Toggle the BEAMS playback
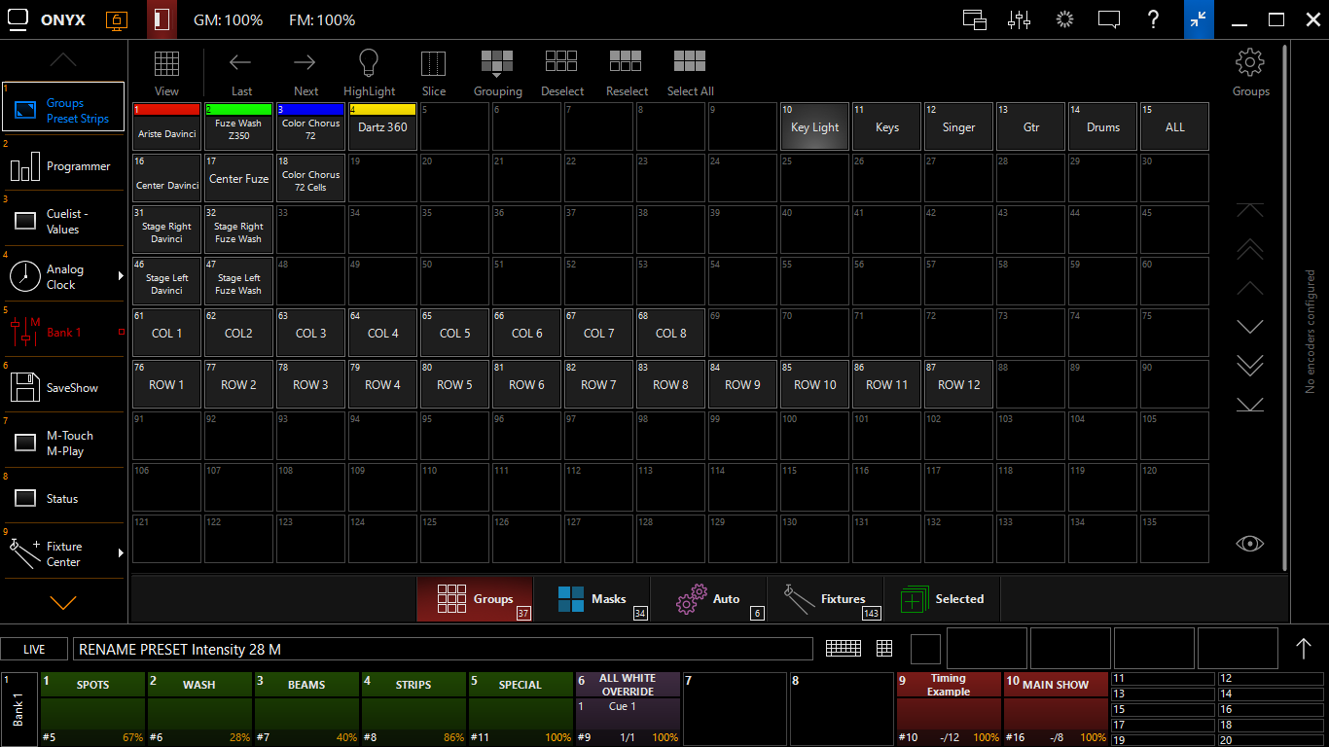 306,708
